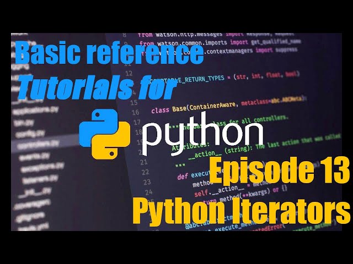Click the italic "Tutorials for" heading
The width and height of the screenshot is (353, 264).
[x=97, y=87]
